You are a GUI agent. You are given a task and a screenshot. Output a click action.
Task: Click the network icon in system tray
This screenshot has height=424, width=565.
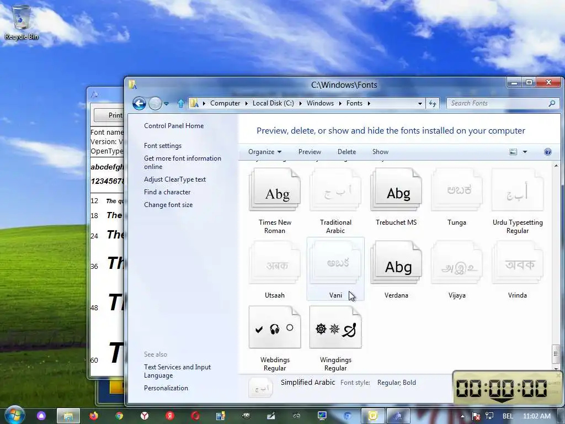(489, 416)
